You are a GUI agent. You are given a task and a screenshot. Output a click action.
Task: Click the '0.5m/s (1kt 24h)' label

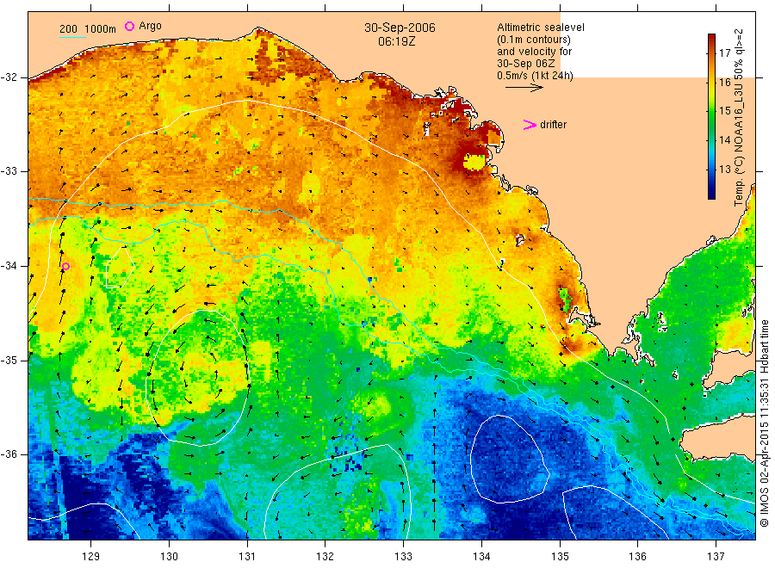click(535, 76)
